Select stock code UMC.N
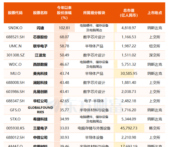The width and height of the screenshot is (169, 147). 15,46
